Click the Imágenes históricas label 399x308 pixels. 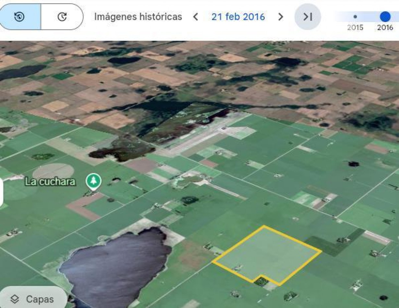(138, 17)
